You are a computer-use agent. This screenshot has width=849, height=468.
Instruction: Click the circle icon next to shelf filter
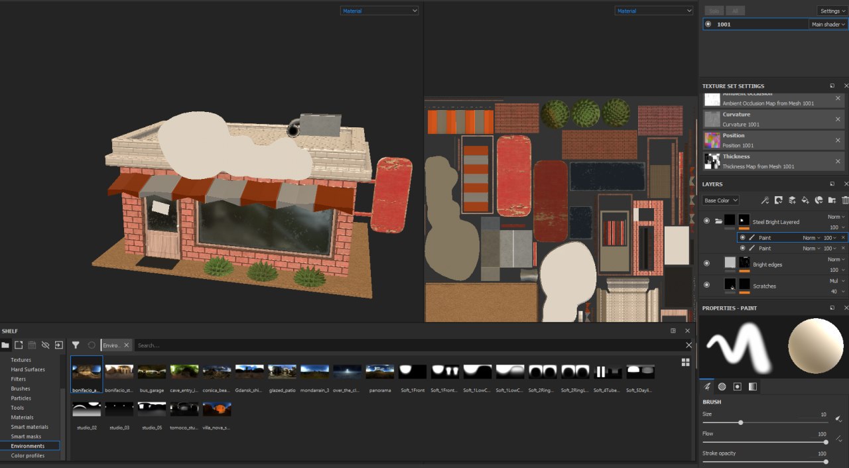point(92,345)
